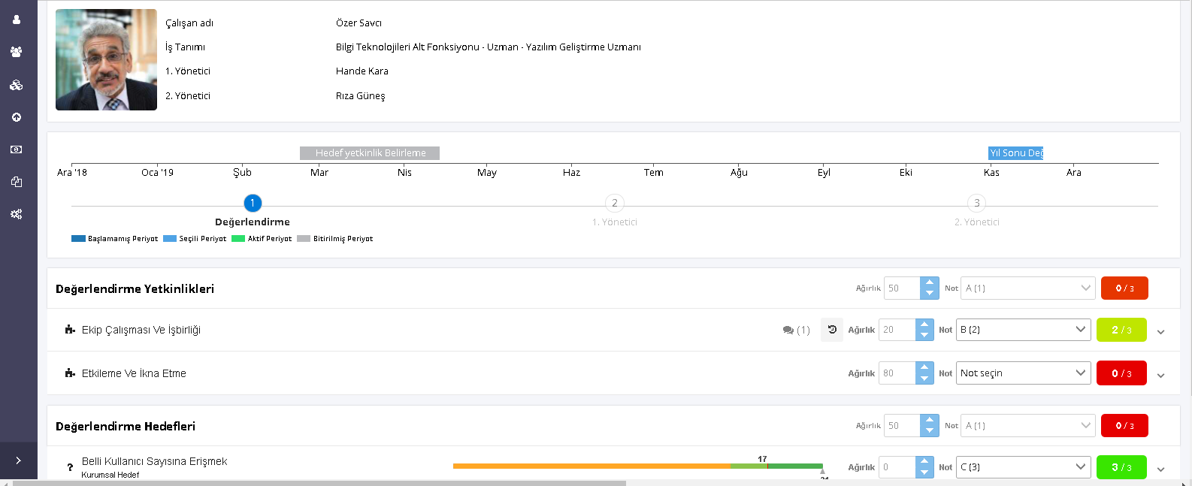
Task: Expand the left sidebar with arrow
Action: coord(18,460)
